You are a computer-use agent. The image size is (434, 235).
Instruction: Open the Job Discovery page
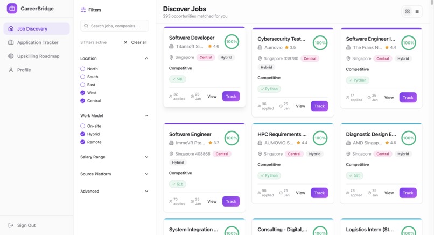point(37,28)
